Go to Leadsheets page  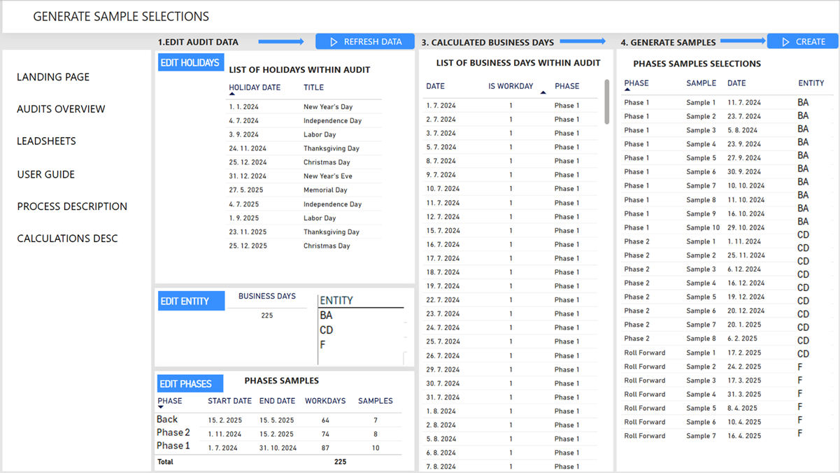click(46, 141)
